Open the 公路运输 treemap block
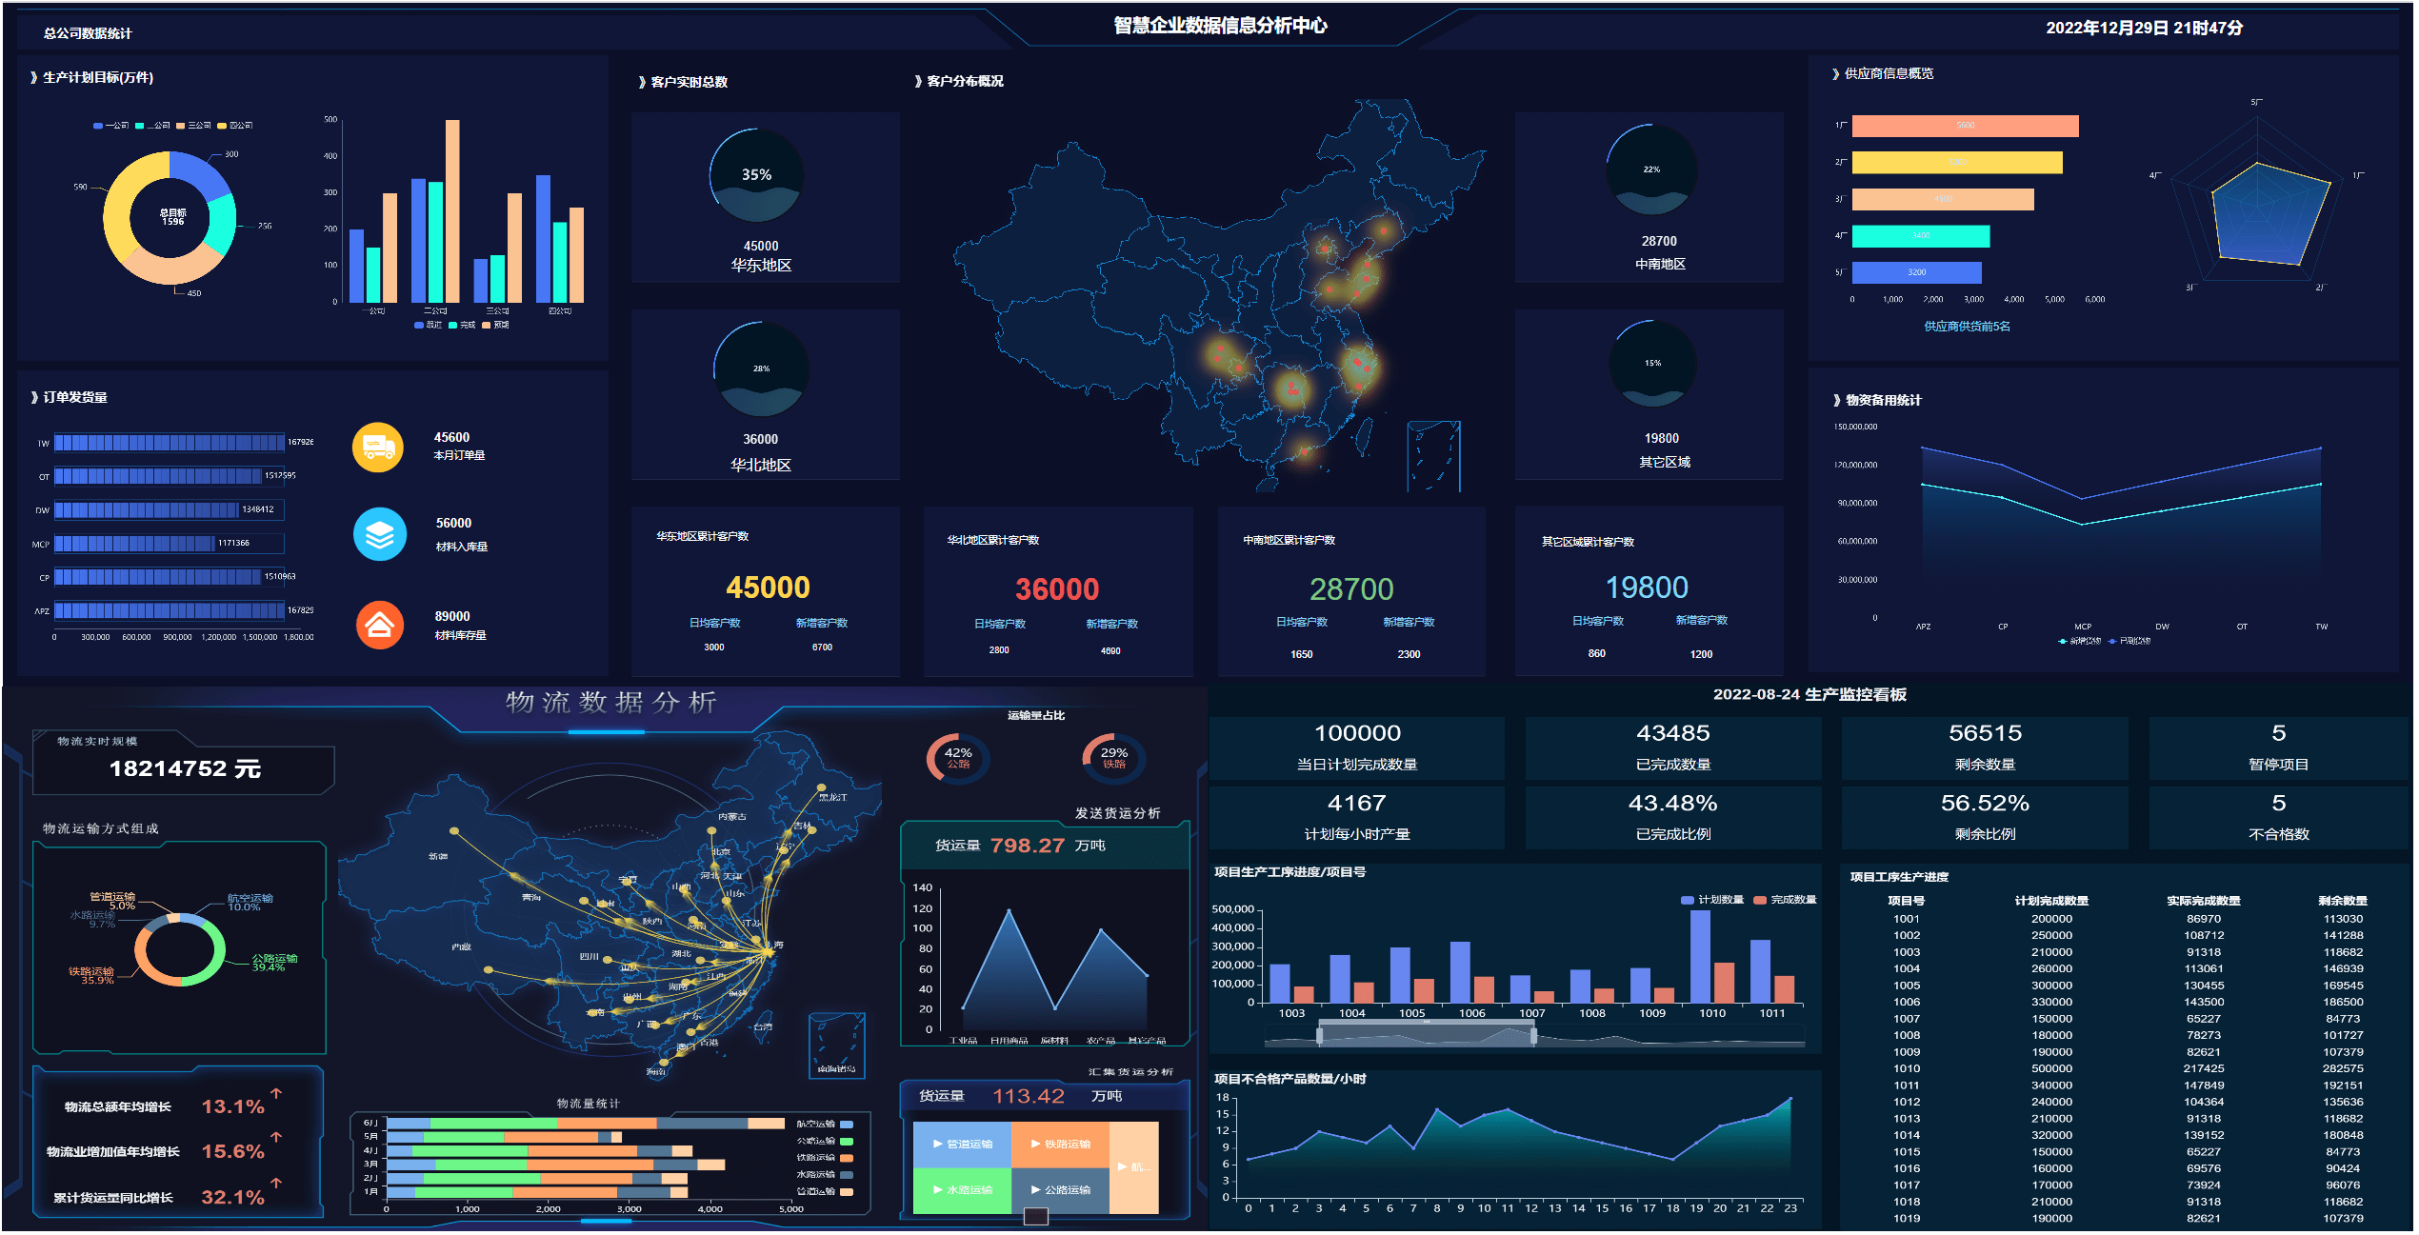The height and width of the screenshot is (1235, 2419). click(x=1060, y=1191)
